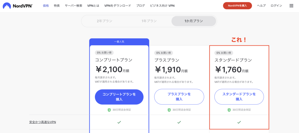Image resolution: width=299 pixels, height=133 pixels.
Task: Buy the コンプリートプラン with the blue button
Action: (119, 97)
